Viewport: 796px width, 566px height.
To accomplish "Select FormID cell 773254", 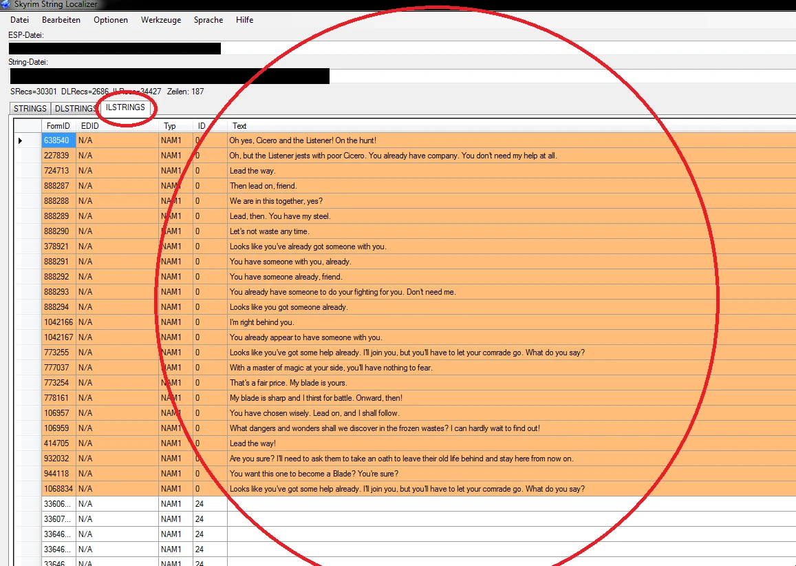I will 58,383.
